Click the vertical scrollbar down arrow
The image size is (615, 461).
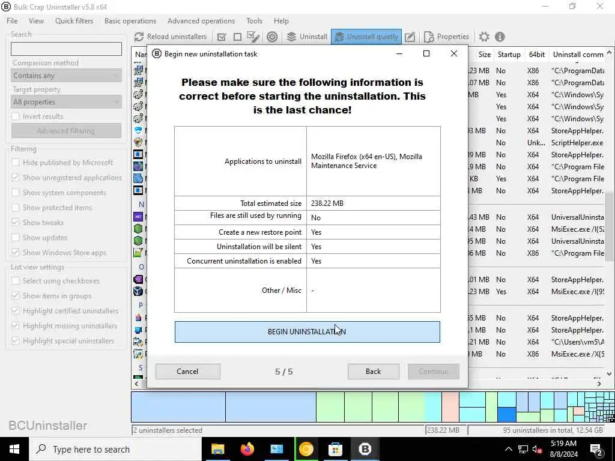609,373
